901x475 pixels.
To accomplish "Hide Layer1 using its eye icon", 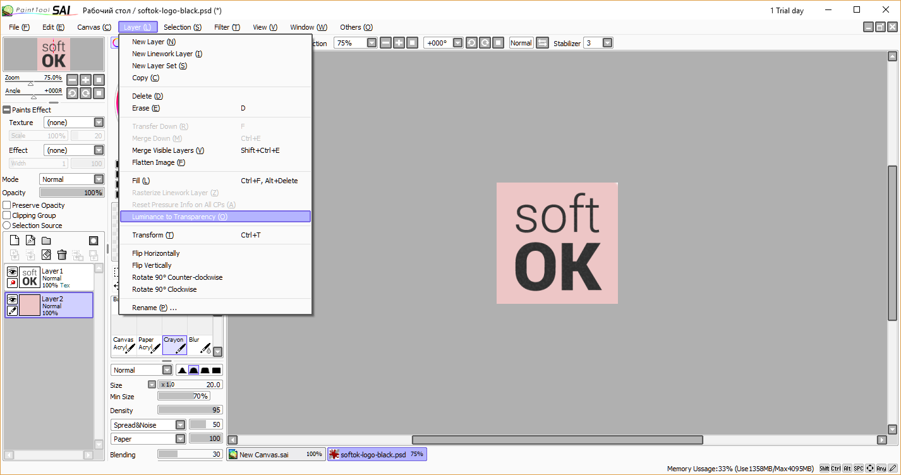I will coord(12,272).
